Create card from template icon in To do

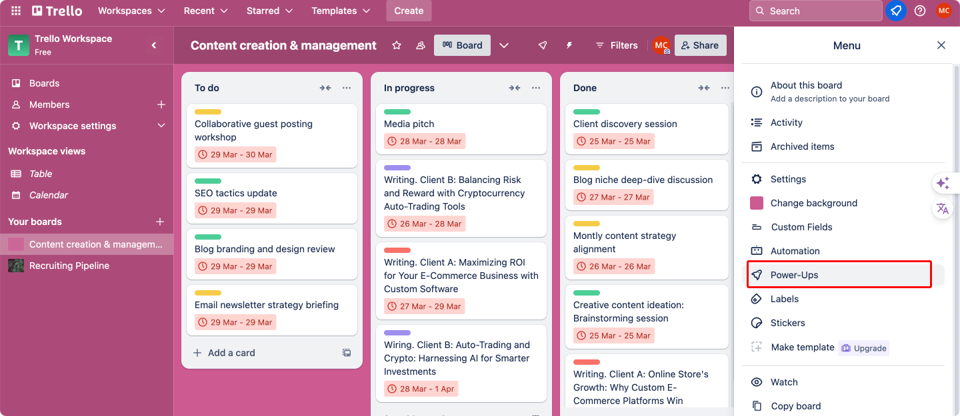pos(347,353)
